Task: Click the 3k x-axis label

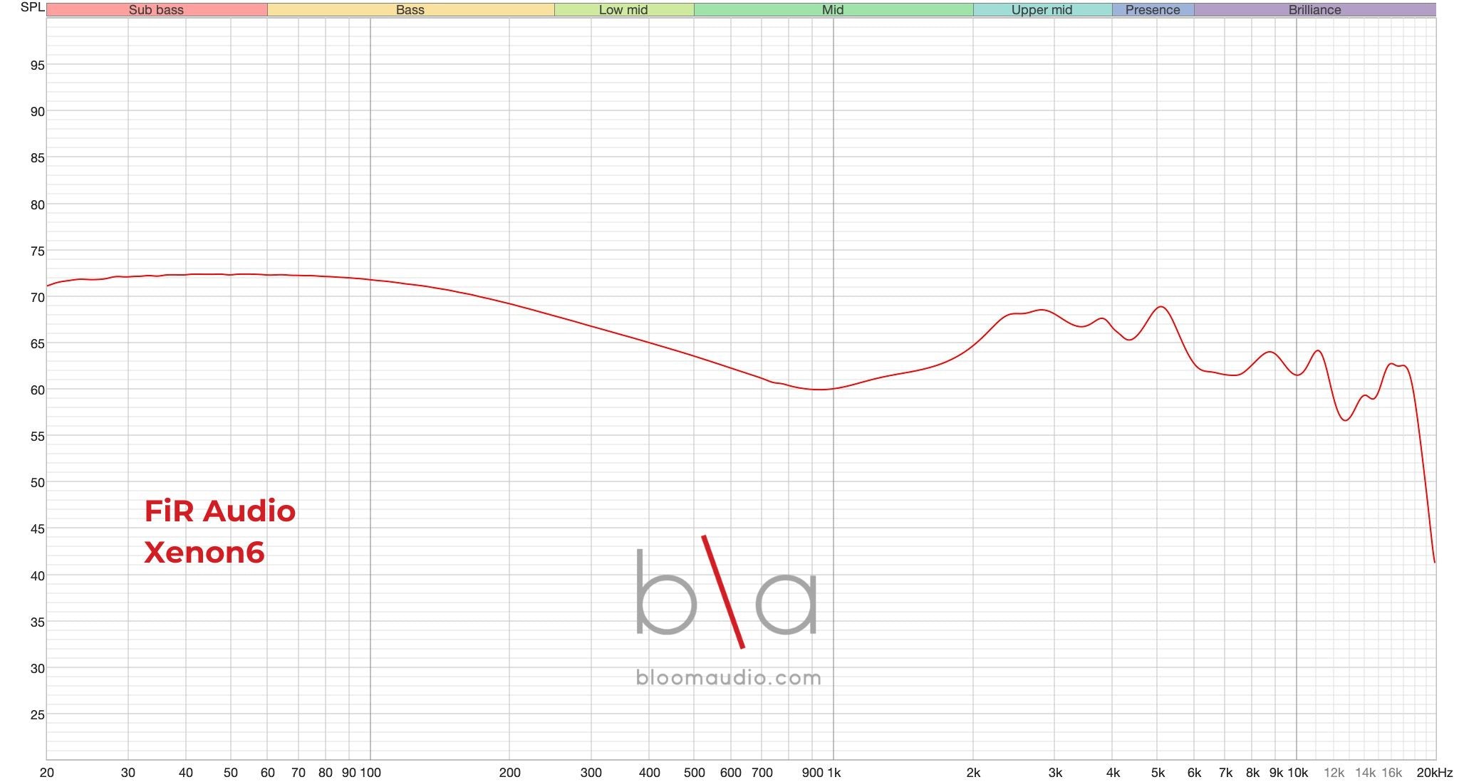Action: 1055,773
